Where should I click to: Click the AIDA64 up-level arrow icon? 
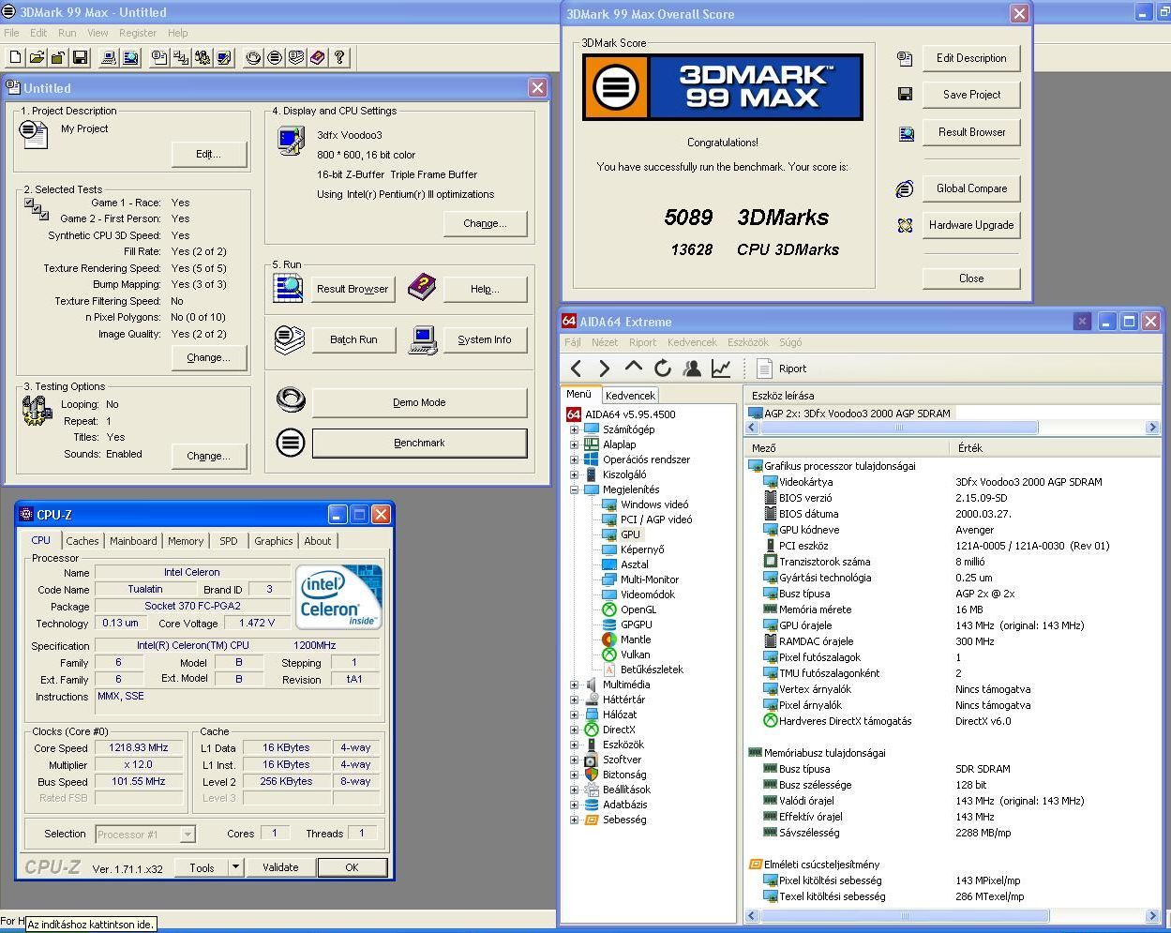[x=634, y=369]
